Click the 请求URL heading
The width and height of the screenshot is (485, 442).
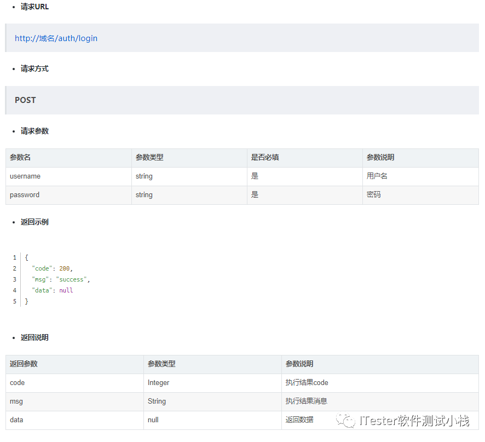click(34, 7)
